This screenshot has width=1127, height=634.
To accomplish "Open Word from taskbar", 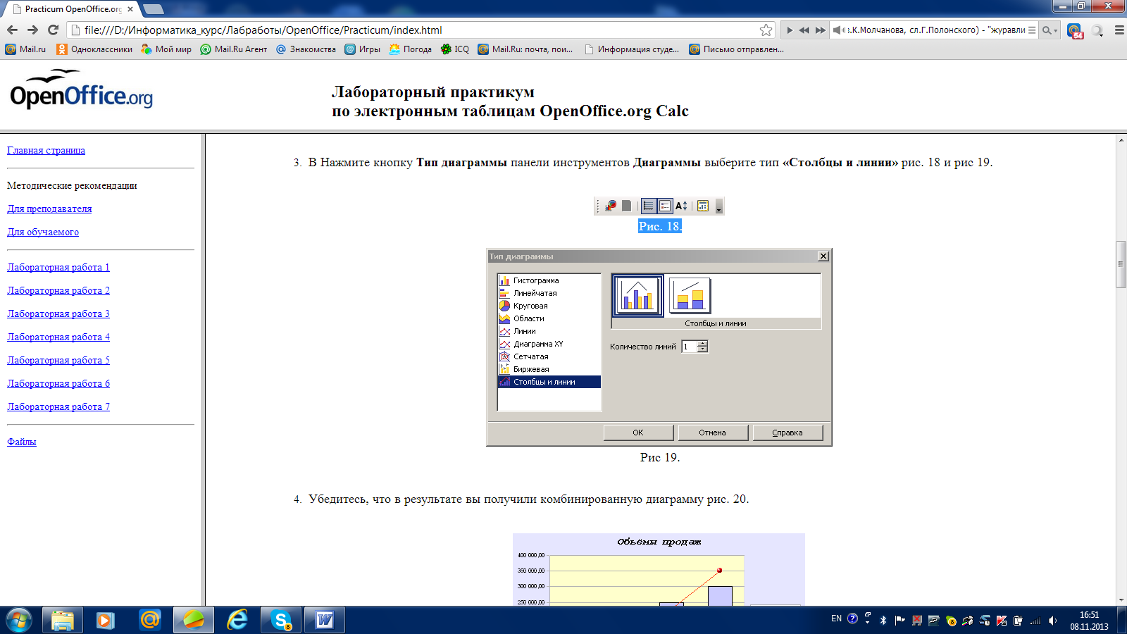I will pyautogui.click(x=325, y=620).
